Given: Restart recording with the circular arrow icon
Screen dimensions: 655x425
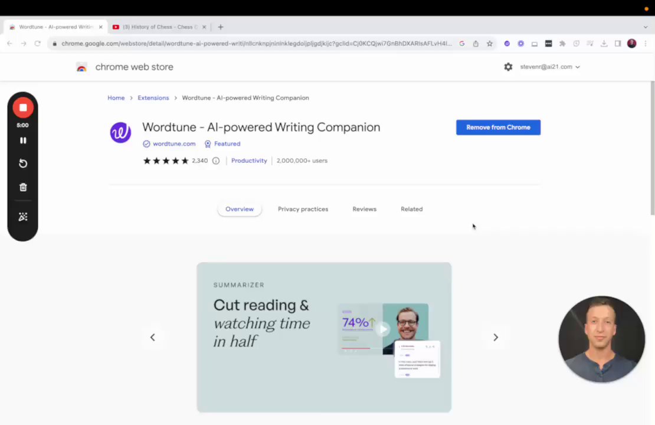Looking at the screenshot, I should point(23,164).
